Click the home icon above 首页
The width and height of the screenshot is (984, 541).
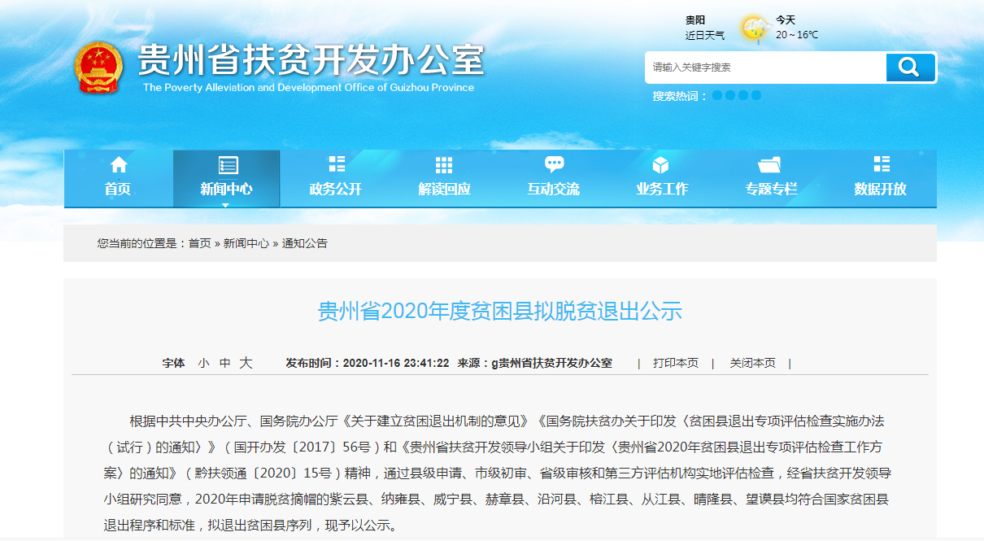pos(118,165)
